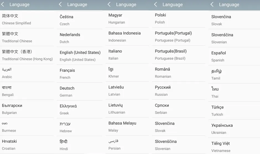Select English (United States)
260x154 pixels.
click(80, 56)
